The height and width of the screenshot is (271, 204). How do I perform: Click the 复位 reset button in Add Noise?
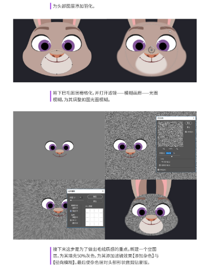coord(188,127)
